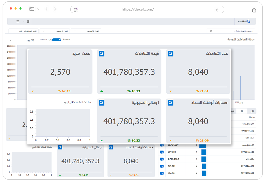Click the browser sidebar toggle icon
Screen dimensions: 264x181
point(32,9)
